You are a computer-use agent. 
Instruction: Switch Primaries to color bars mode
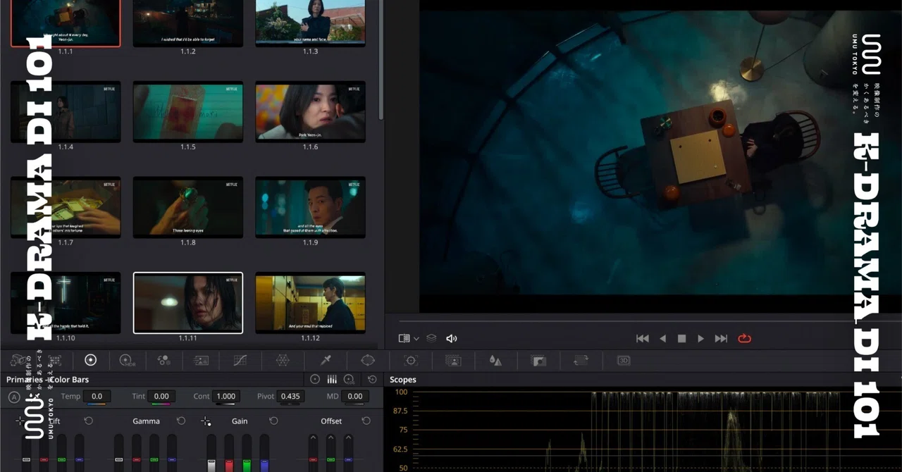[x=332, y=379]
